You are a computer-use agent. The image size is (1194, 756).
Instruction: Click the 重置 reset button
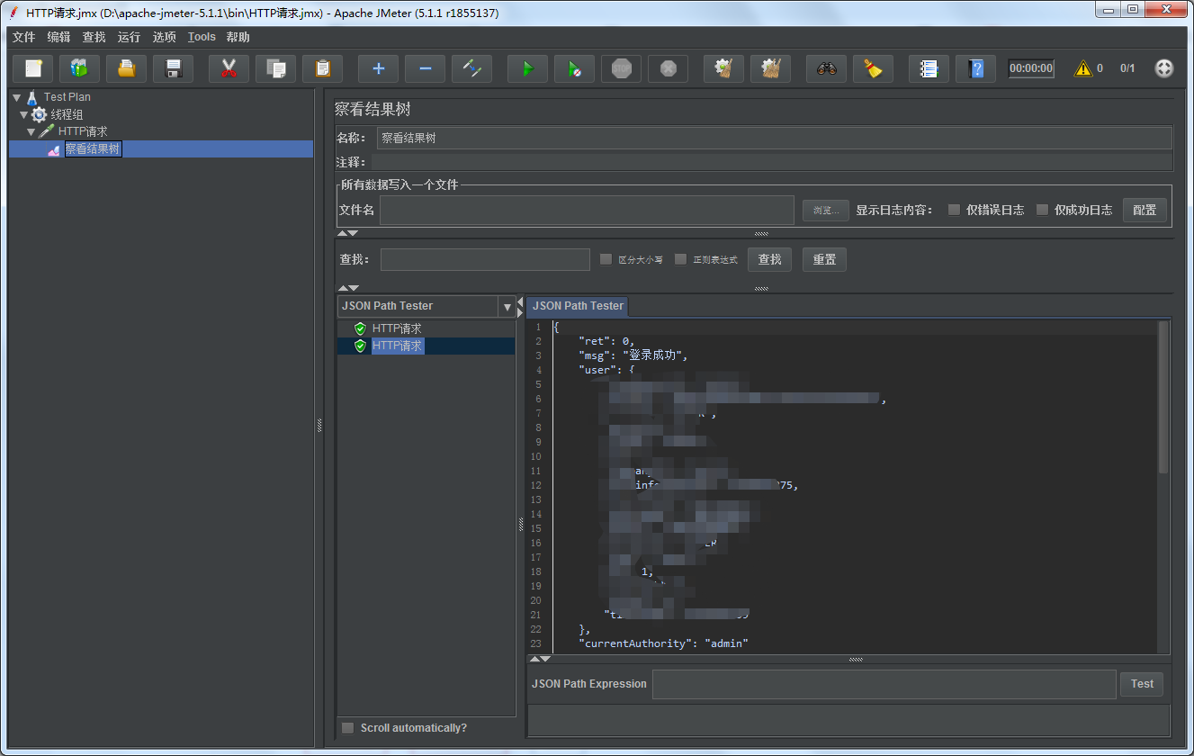click(x=824, y=259)
